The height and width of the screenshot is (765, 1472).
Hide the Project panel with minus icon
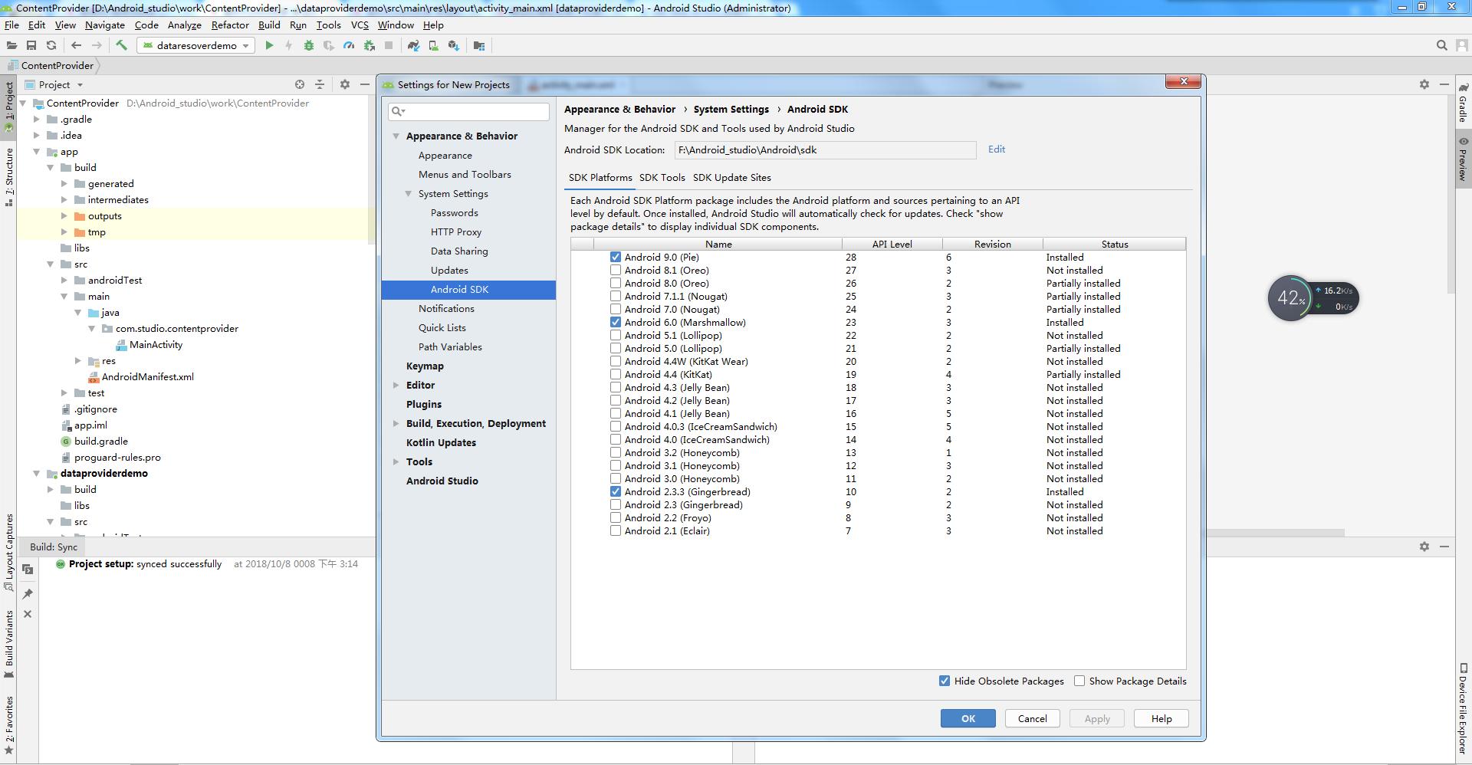click(365, 84)
